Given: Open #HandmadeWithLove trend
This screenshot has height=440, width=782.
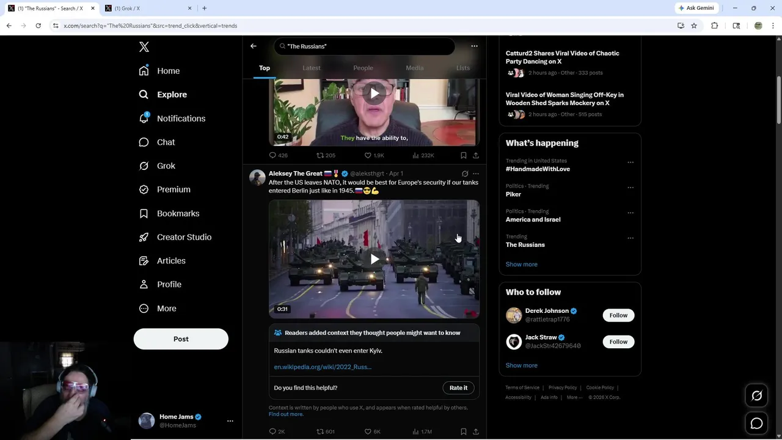Looking at the screenshot, I should click(x=538, y=169).
